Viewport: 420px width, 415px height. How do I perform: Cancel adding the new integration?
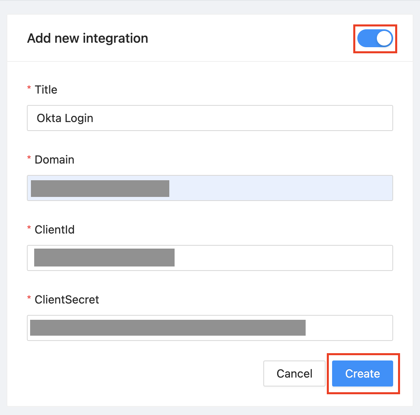(x=294, y=373)
